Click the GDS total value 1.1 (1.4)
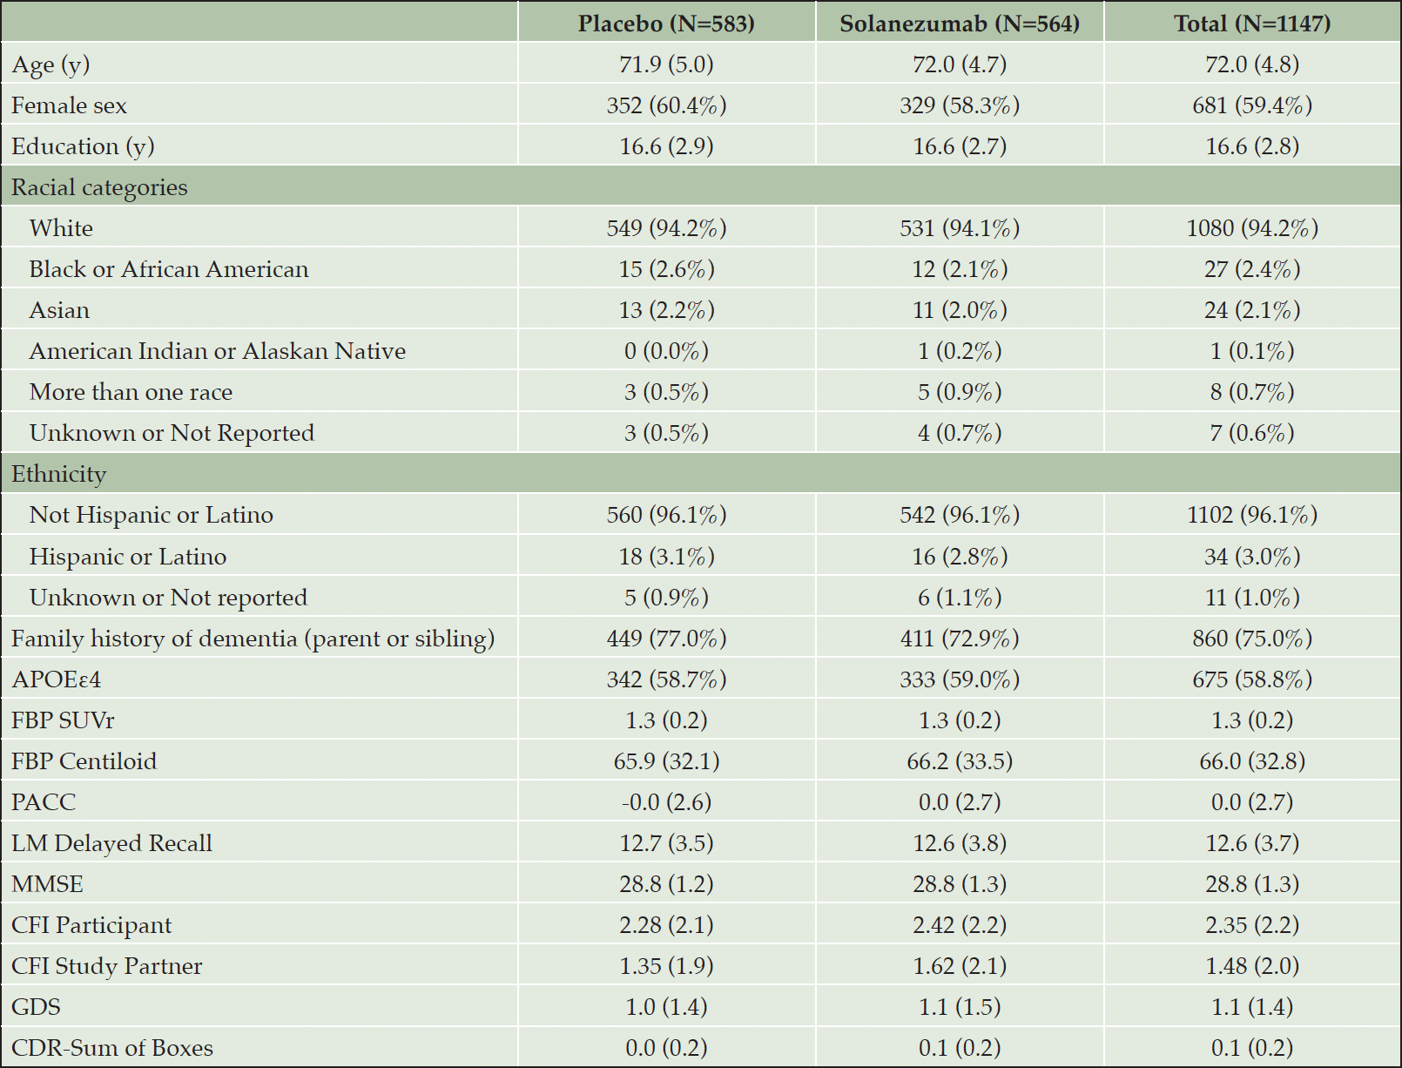The width and height of the screenshot is (1402, 1068). click(1252, 1007)
